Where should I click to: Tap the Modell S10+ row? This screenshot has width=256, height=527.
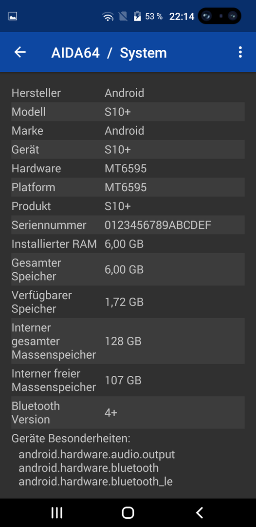coord(128,112)
